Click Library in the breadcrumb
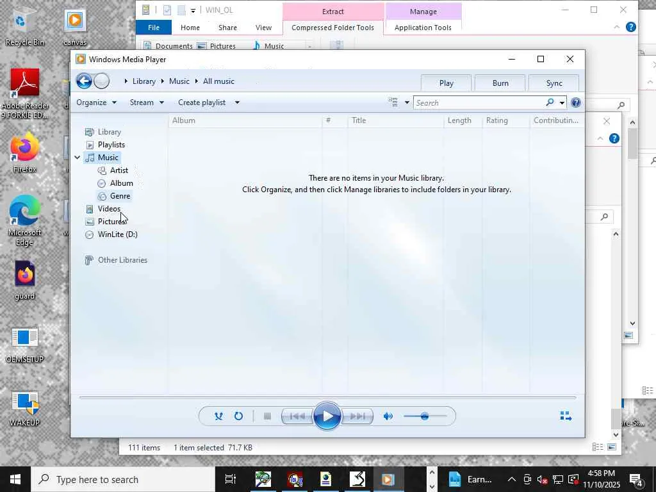This screenshot has height=492, width=656. coord(144,81)
